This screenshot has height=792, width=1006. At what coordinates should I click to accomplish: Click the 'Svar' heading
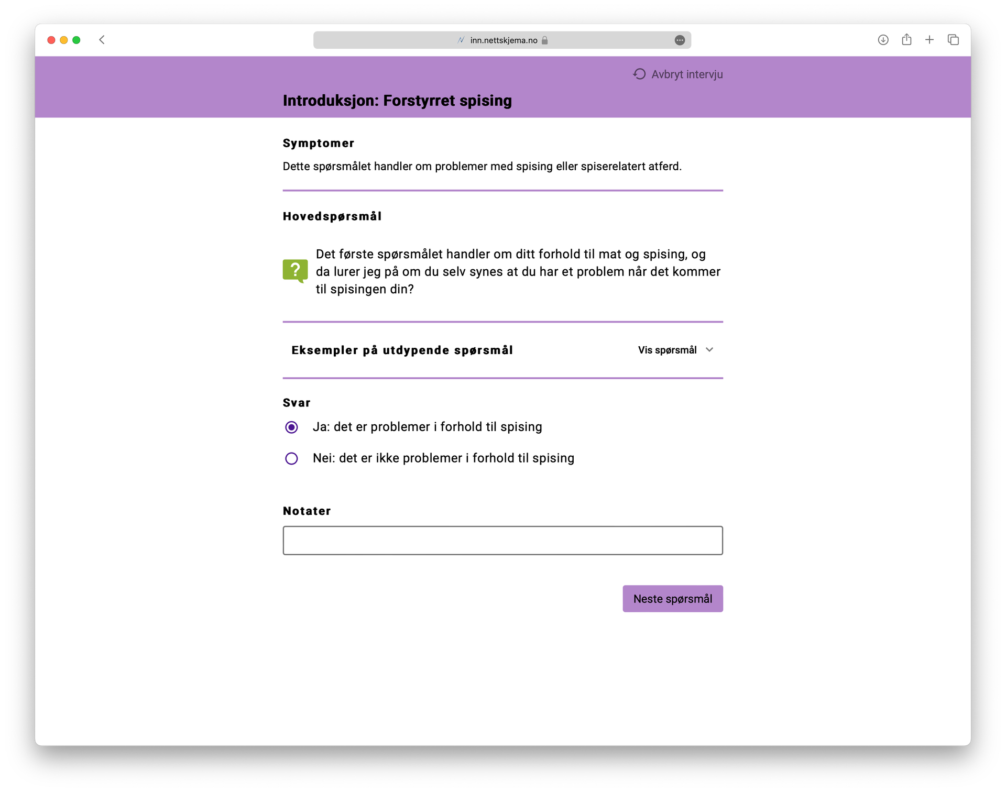297,403
